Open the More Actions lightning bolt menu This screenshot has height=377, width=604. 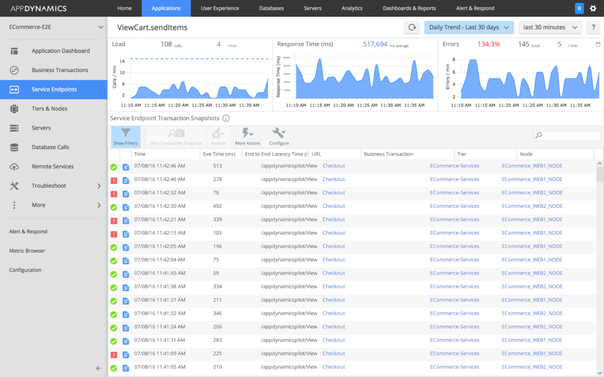point(247,135)
